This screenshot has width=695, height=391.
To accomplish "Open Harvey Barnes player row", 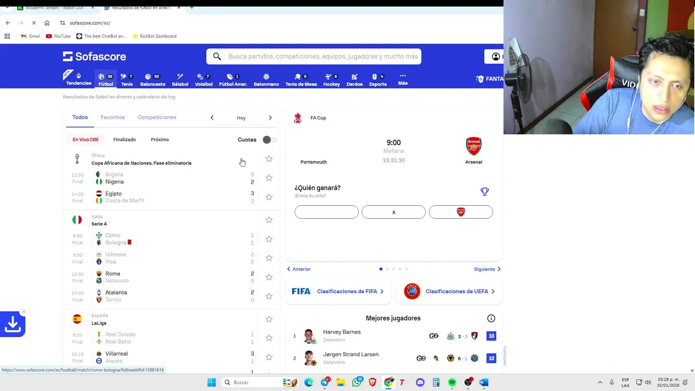I will [x=394, y=336].
